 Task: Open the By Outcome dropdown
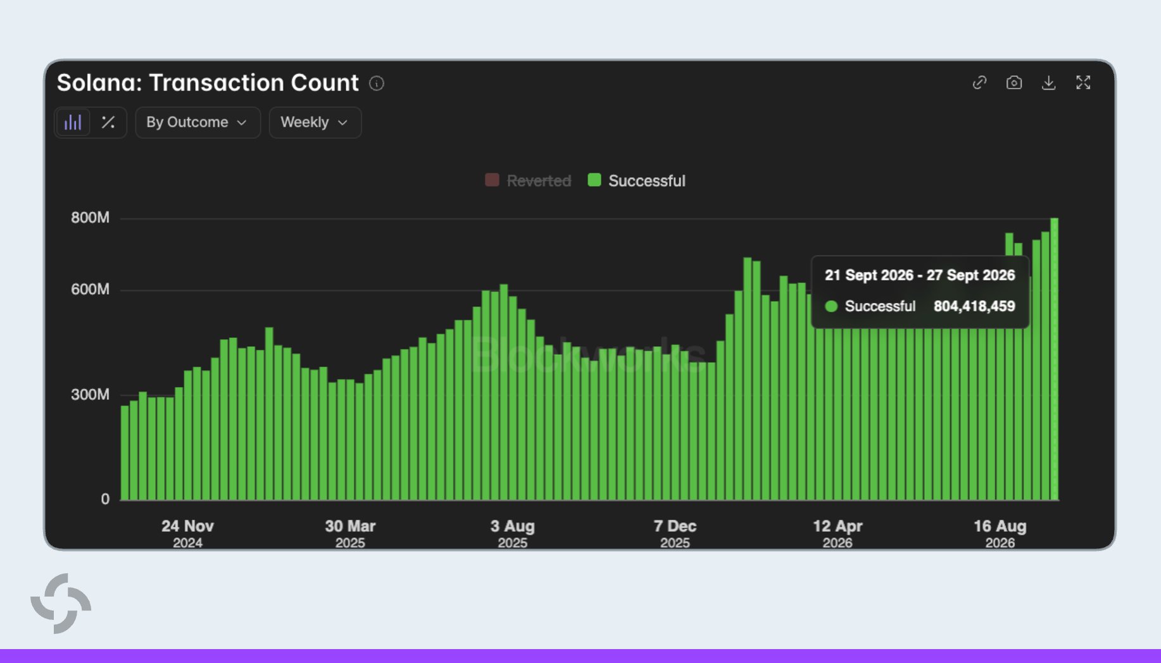tap(198, 122)
